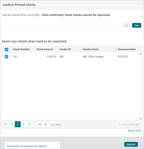The image size is (144, 149).
Task: Sort by Check Number column header
Action: [x=21, y=49]
